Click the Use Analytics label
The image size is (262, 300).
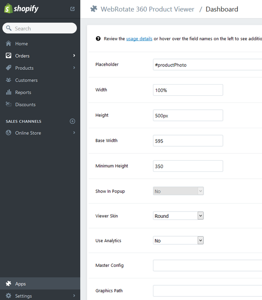click(108, 241)
